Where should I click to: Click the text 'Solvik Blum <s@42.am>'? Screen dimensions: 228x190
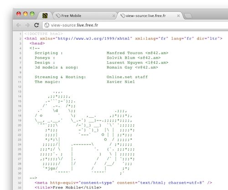pos(134,58)
